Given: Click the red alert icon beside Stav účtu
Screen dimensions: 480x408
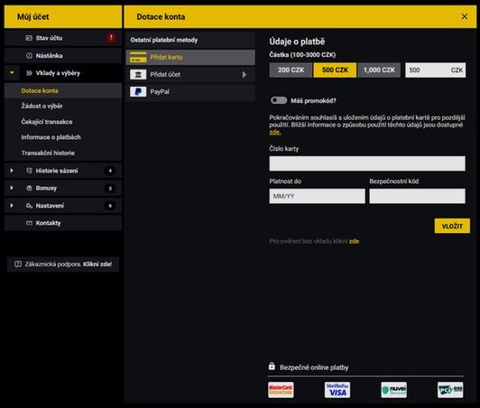Looking at the screenshot, I should 111,38.
